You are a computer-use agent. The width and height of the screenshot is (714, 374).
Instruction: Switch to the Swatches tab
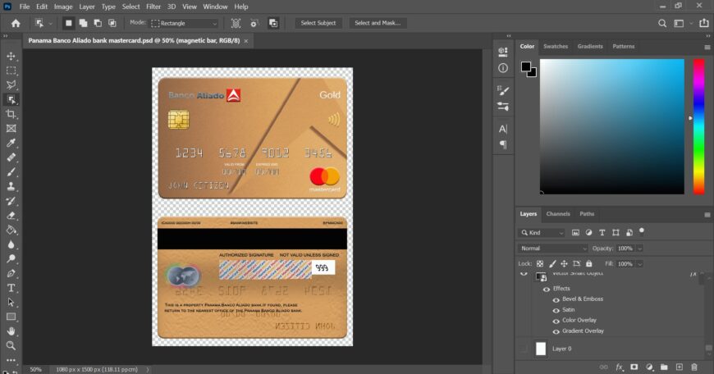(556, 47)
